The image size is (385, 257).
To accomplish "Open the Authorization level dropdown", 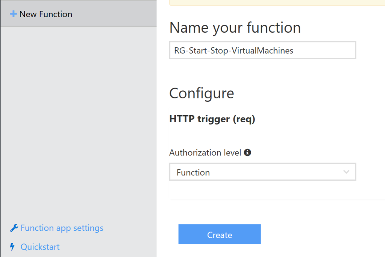I will tap(262, 172).
